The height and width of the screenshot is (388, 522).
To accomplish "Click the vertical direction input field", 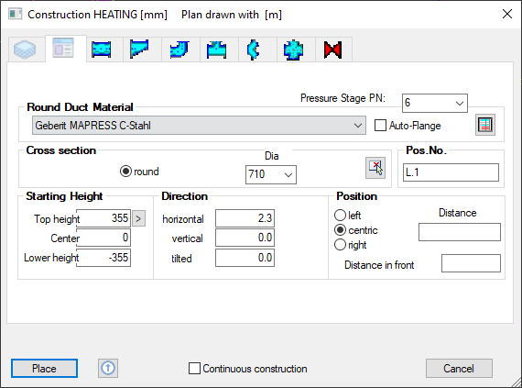I will pos(245,238).
